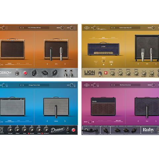The image size is (159, 159).
Task: Flip the Woodrow power toggle switch
Action: (x=17, y=73)
